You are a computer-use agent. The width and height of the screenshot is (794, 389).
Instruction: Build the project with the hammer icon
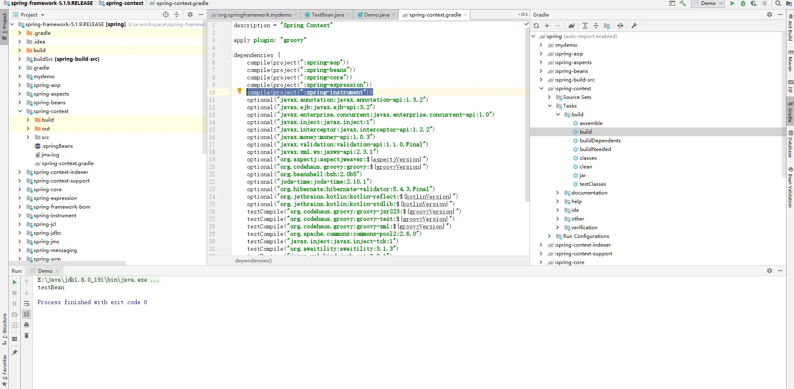click(x=683, y=3)
